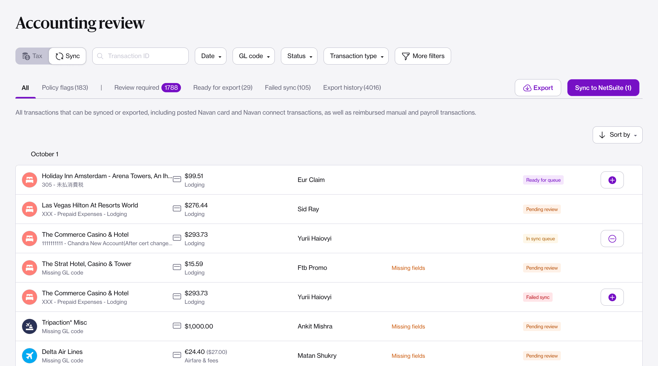This screenshot has width=658, height=366.
Task: Open the Date filter dropdown
Action: (211, 56)
